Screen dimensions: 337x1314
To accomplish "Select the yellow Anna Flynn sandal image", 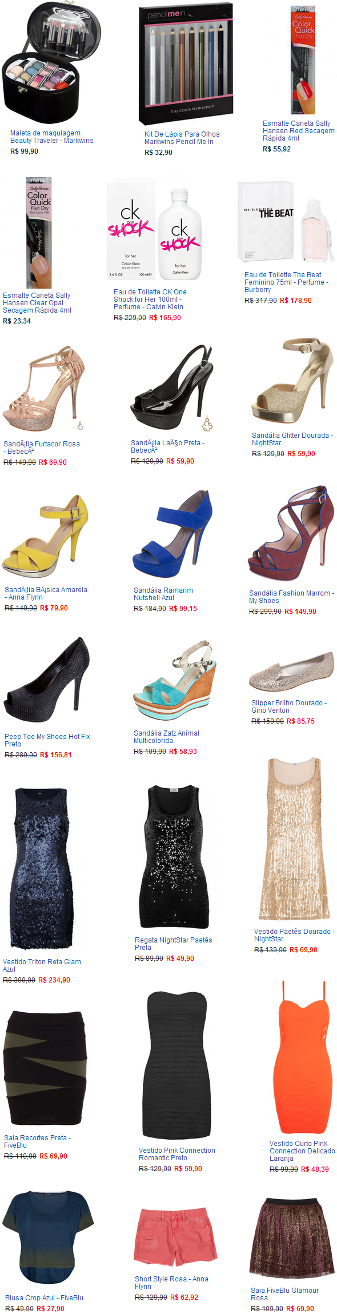I will [46, 536].
